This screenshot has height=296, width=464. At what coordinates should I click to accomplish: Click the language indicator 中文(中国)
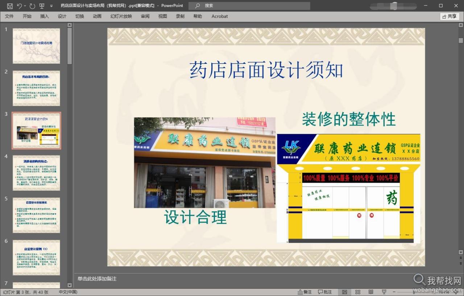point(68,292)
